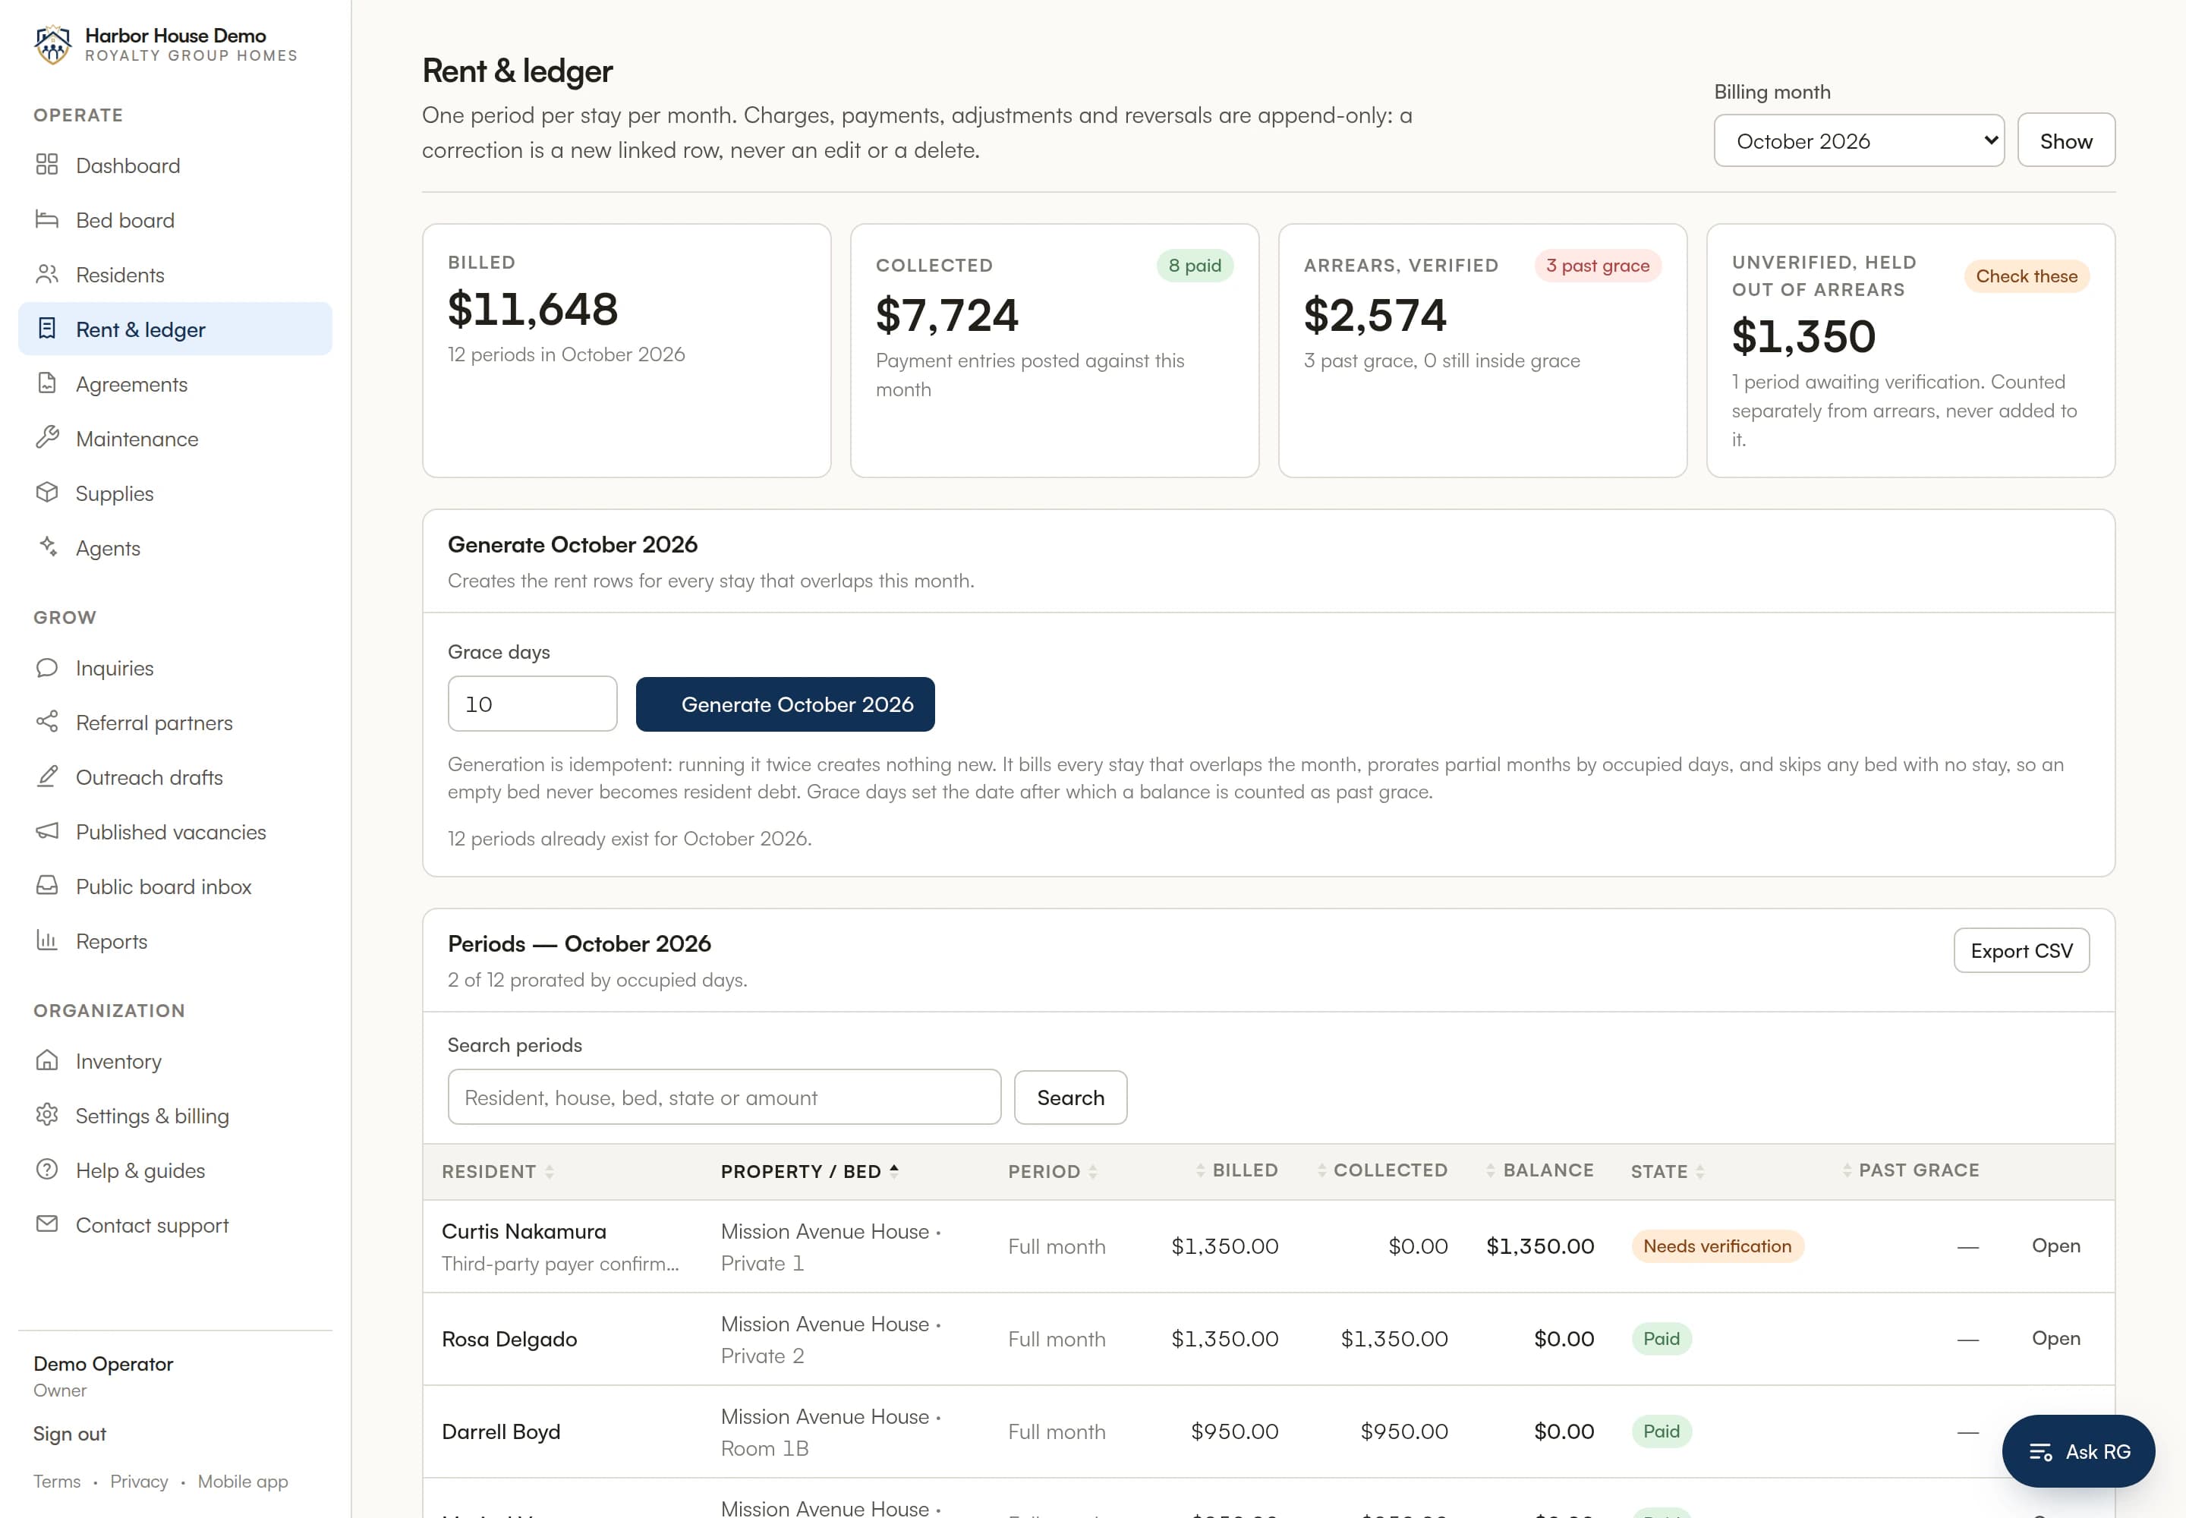
Task: Focus the Grace days input
Action: 532,704
